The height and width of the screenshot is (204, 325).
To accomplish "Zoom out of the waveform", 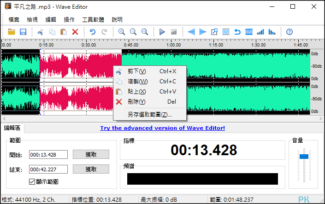I will [x=133, y=32].
